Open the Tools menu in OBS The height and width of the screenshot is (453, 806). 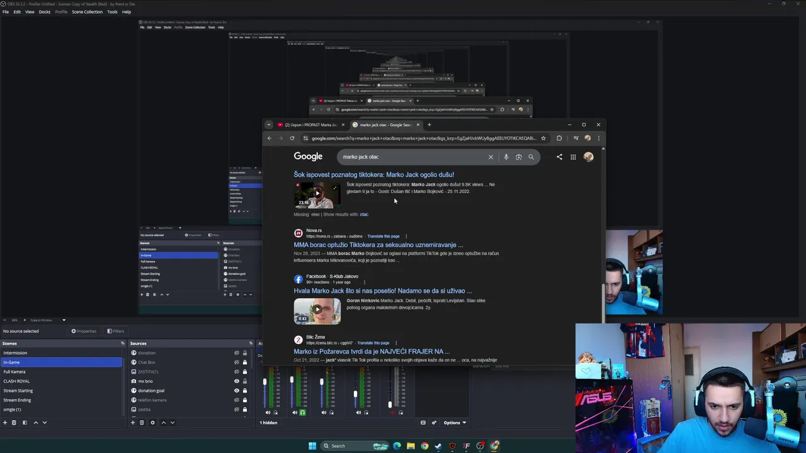[x=112, y=12]
